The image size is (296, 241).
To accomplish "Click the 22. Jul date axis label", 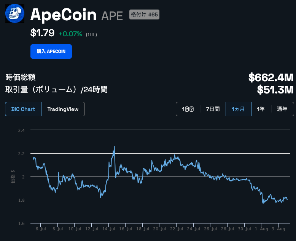I will tap(177, 229).
